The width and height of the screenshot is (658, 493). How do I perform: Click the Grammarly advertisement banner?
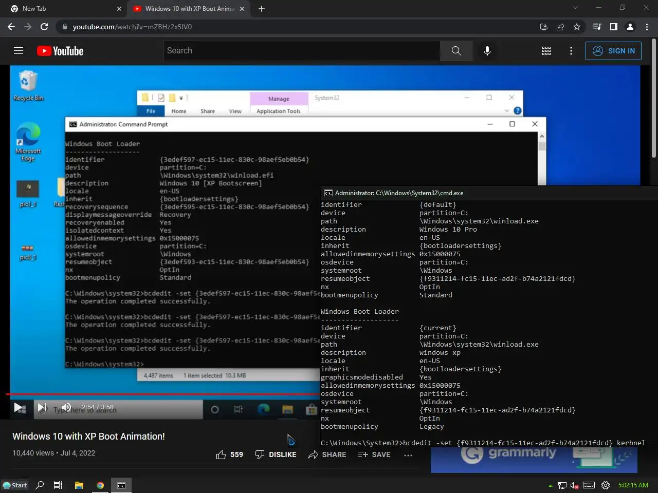point(534,460)
